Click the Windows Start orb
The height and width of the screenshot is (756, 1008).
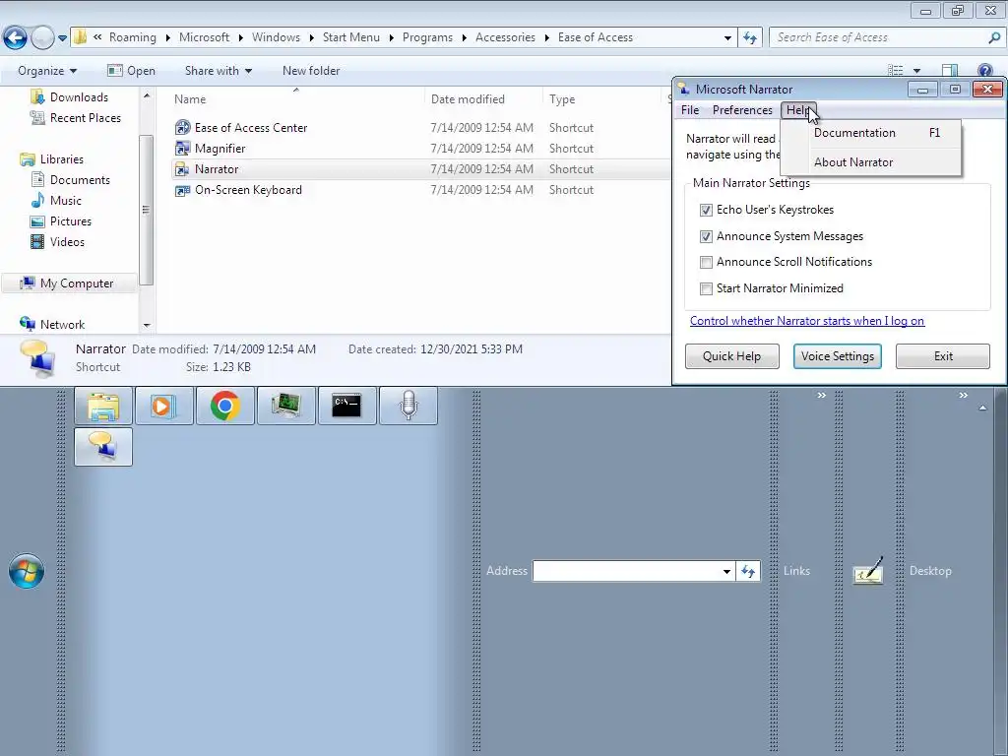(x=27, y=571)
